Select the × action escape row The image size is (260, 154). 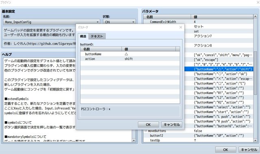coord(219,79)
